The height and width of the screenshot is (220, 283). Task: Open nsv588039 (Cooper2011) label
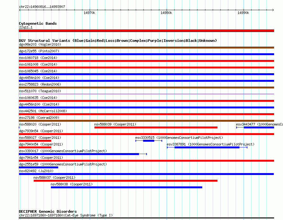click(115, 124)
